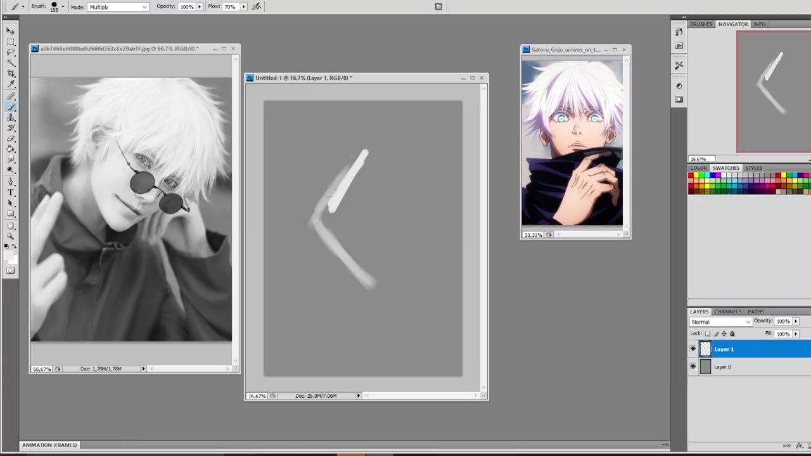The height and width of the screenshot is (456, 811).
Task: Select the Eyedropper tool
Action: pos(11,84)
